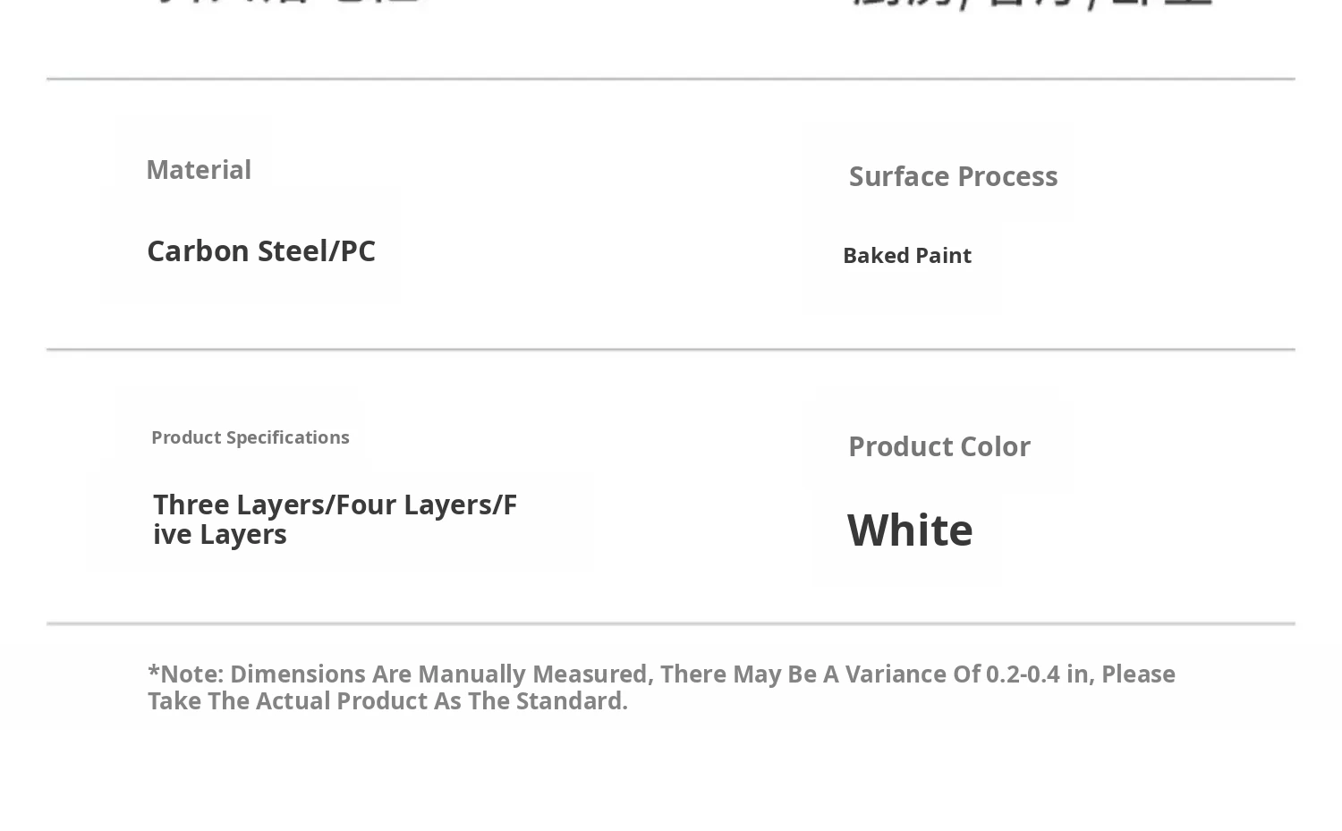Click the Three Layers text
This screenshot has height=831, width=1342.
229,505
